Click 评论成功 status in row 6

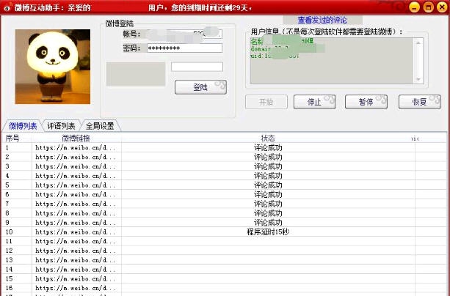(x=268, y=195)
